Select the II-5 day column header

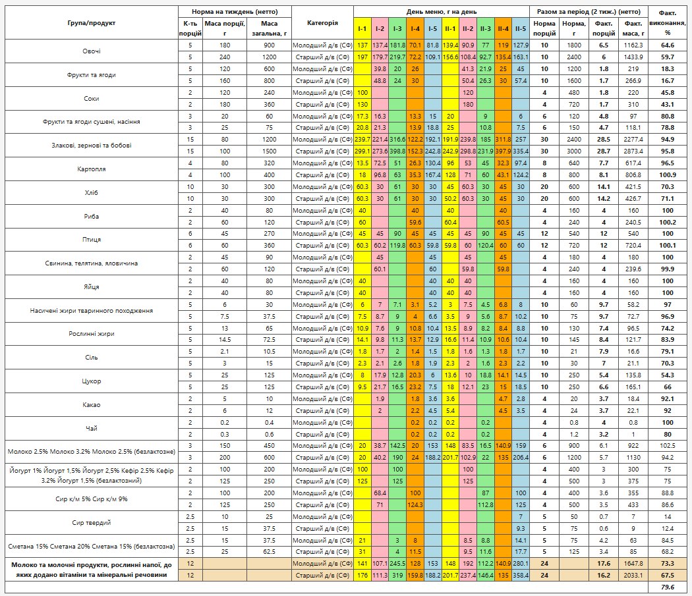tap(521, 29)
